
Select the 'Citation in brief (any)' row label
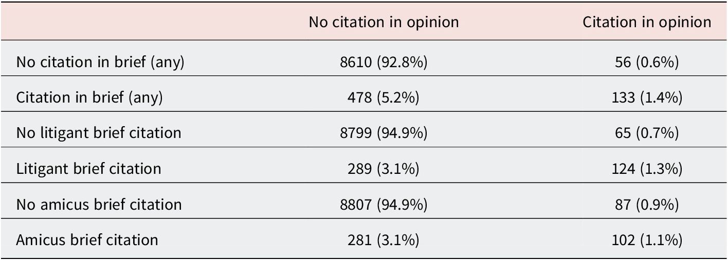[89, 97]
